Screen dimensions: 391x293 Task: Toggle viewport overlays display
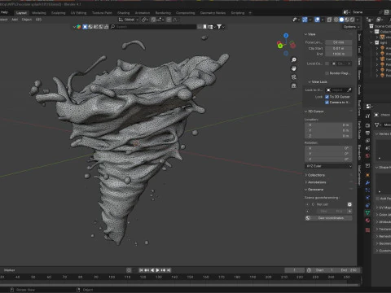click(x=317, y=20)
